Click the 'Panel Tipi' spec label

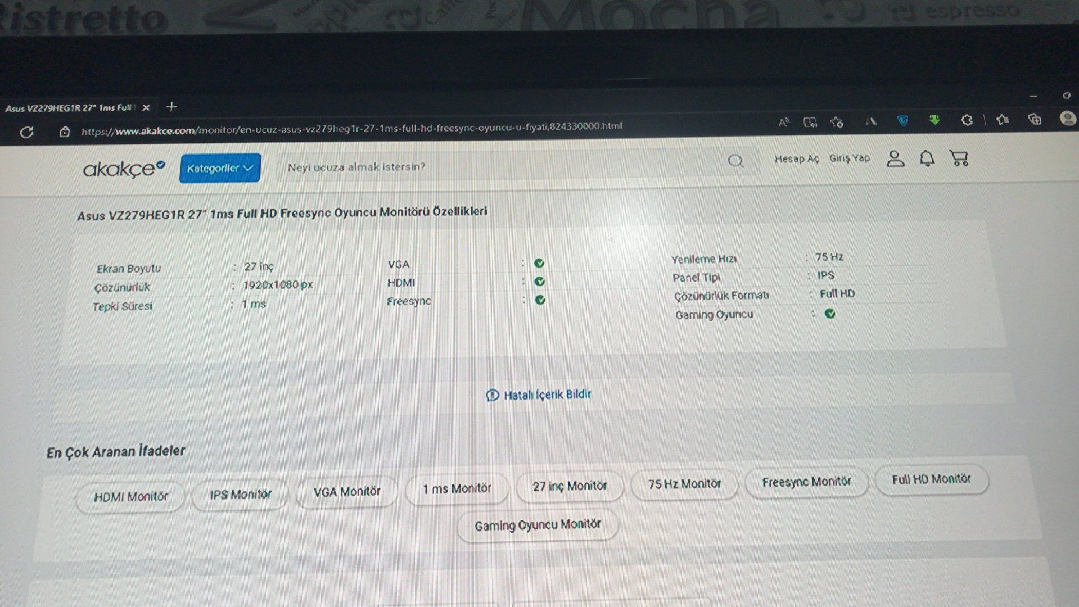(x=696, y=278)
